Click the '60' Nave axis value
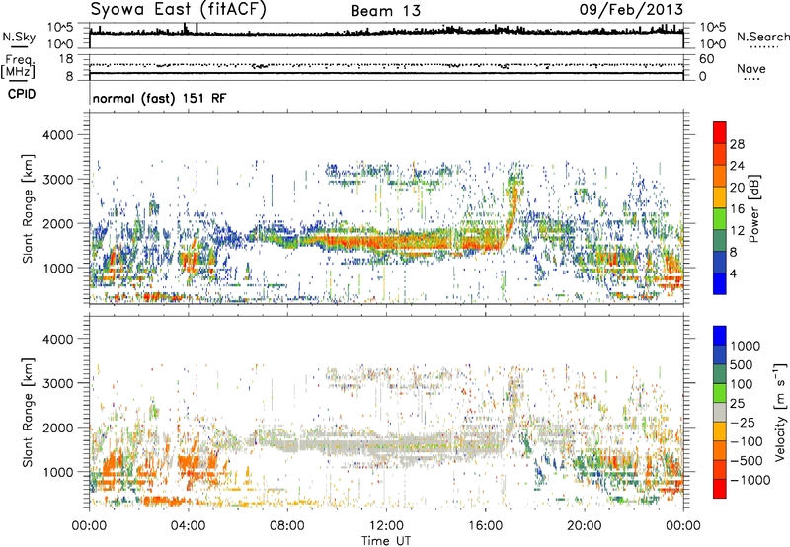 [x=707, y=59]
